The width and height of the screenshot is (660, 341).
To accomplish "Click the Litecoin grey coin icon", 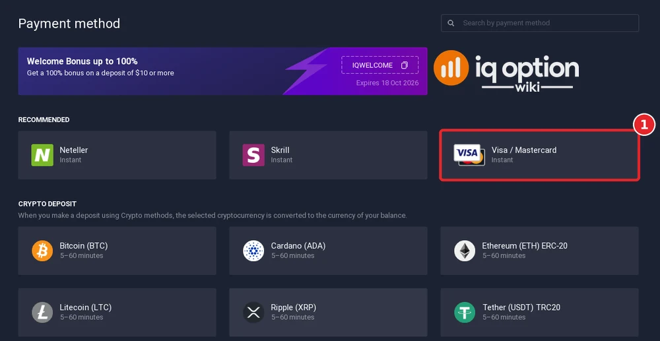I will coord(42,313).
